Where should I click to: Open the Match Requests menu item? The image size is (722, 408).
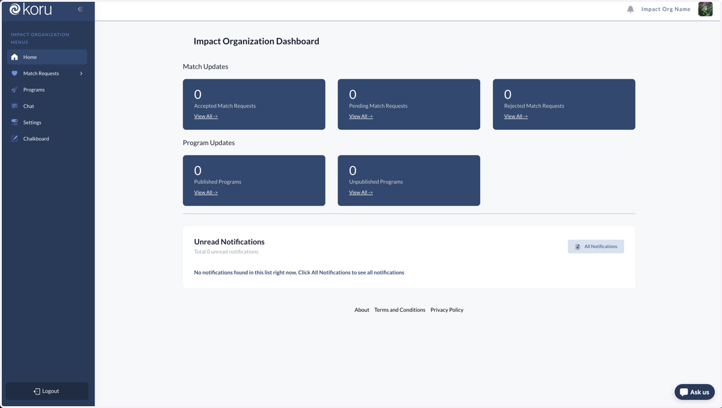pos(47,73)
